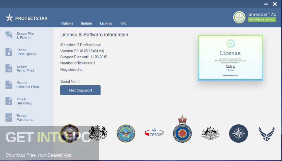
Task: Click the Australian coat of arms
Action: (210, 133)
